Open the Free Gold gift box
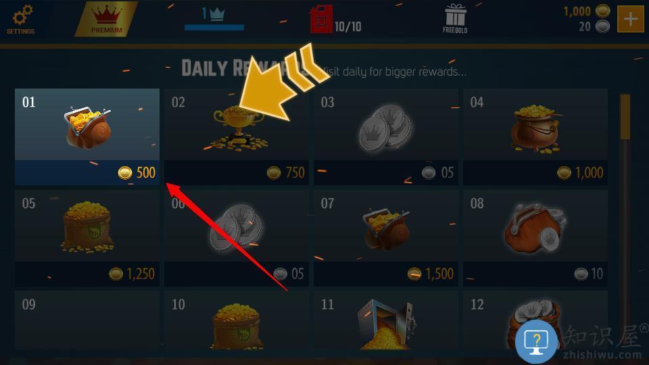 point(455,19)
